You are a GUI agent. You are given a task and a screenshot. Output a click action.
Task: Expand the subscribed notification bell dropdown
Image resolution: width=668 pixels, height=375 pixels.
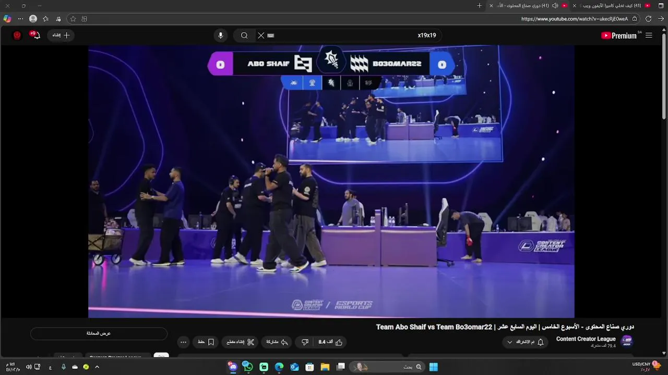click(x=525, y=342)
